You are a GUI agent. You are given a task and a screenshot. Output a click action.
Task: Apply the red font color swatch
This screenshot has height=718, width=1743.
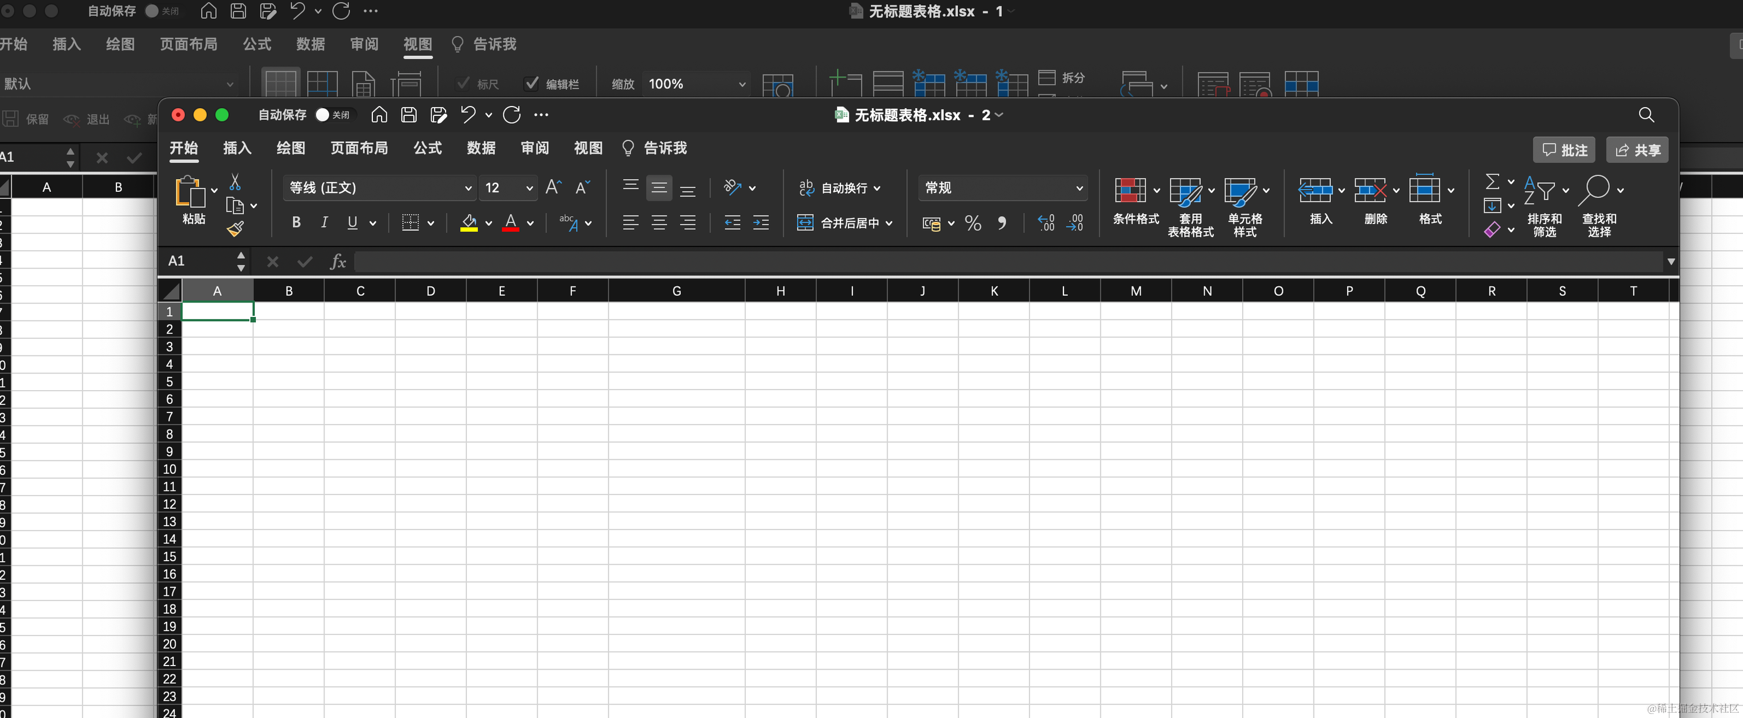coord(511,224)
